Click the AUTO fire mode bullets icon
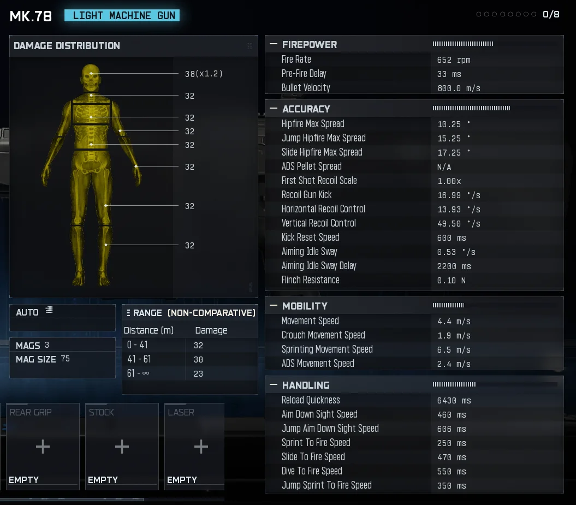 click(49, 310)
